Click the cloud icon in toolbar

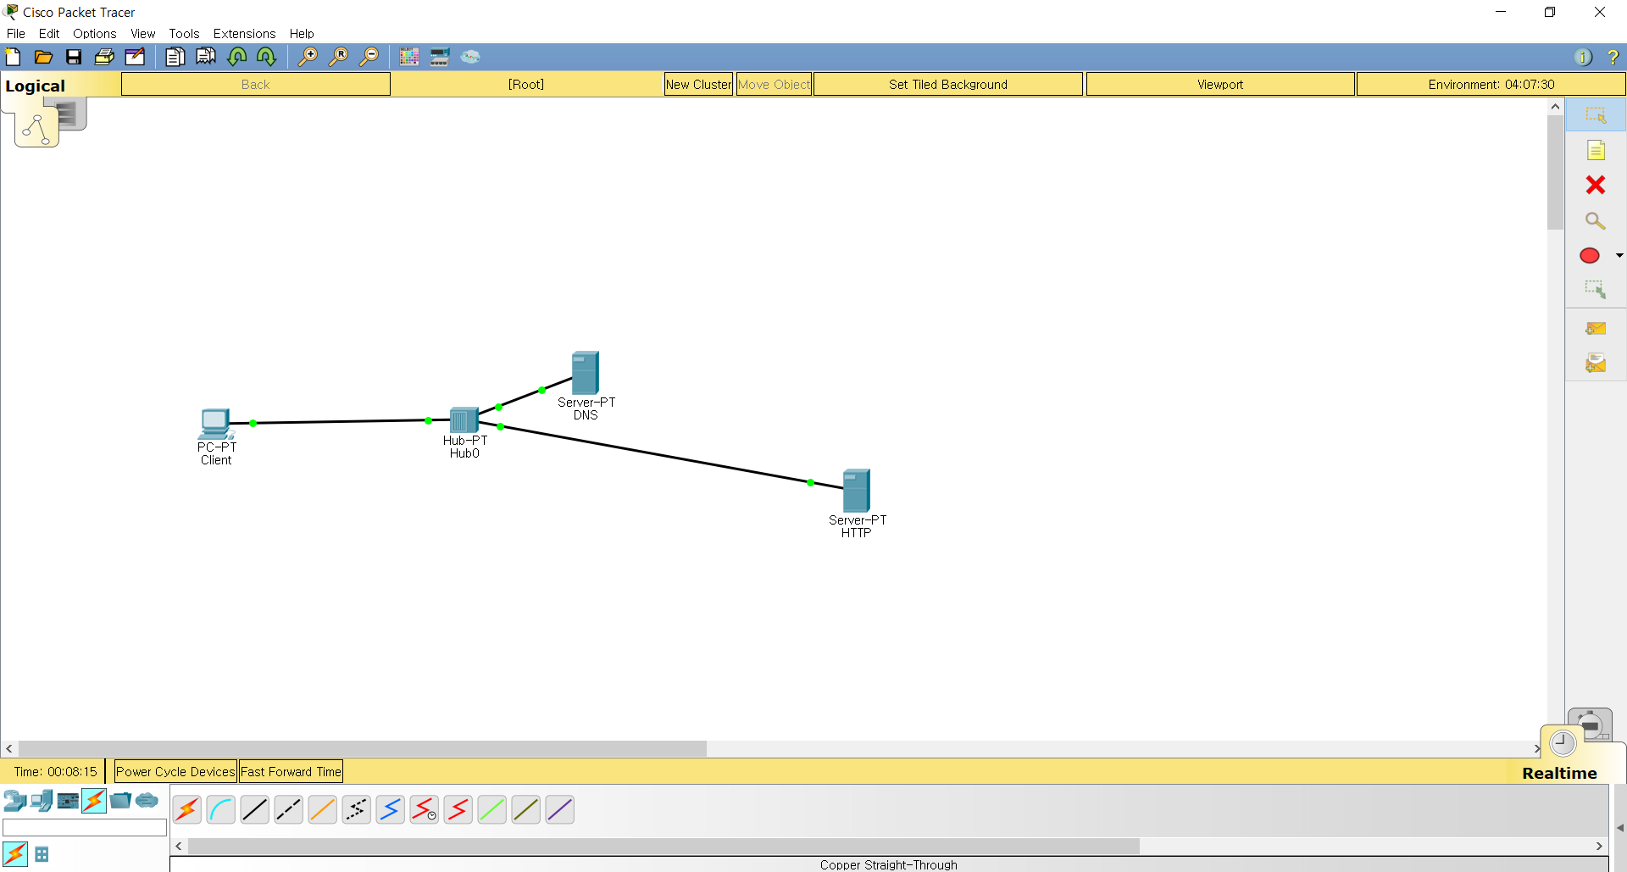[470, 57]
